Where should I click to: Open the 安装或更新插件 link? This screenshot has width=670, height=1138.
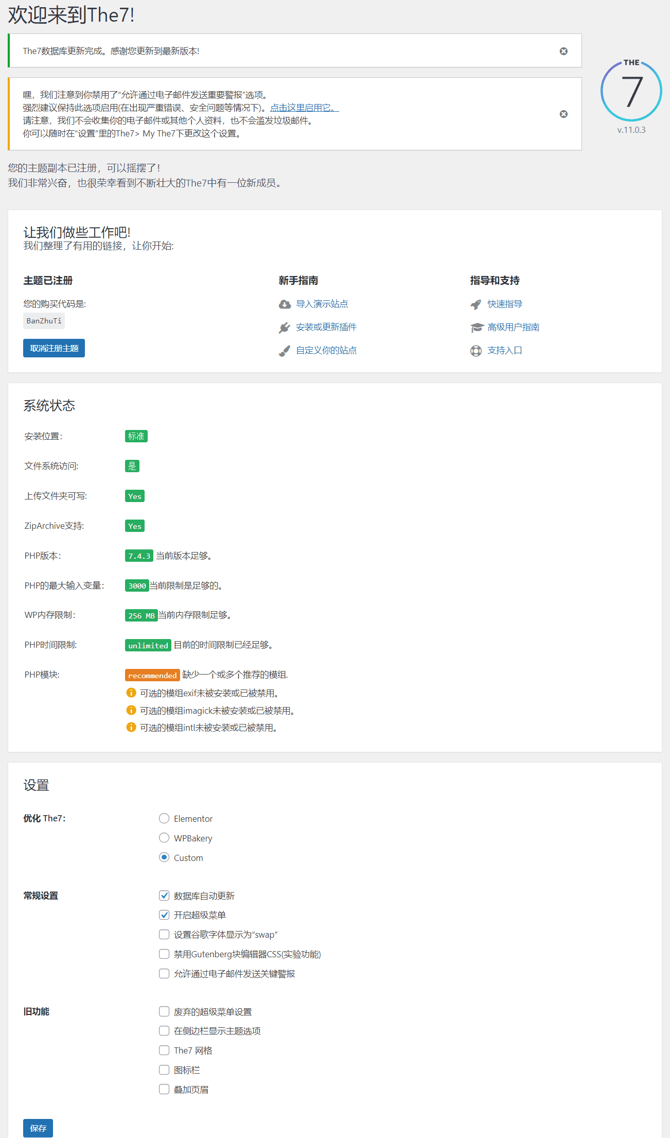(x=326, y=327)
